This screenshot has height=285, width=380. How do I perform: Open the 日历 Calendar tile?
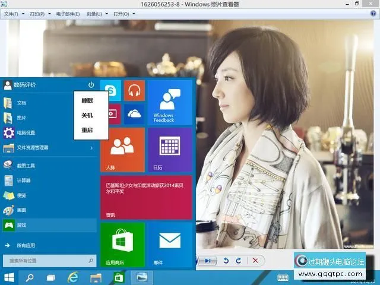[169, 149]
